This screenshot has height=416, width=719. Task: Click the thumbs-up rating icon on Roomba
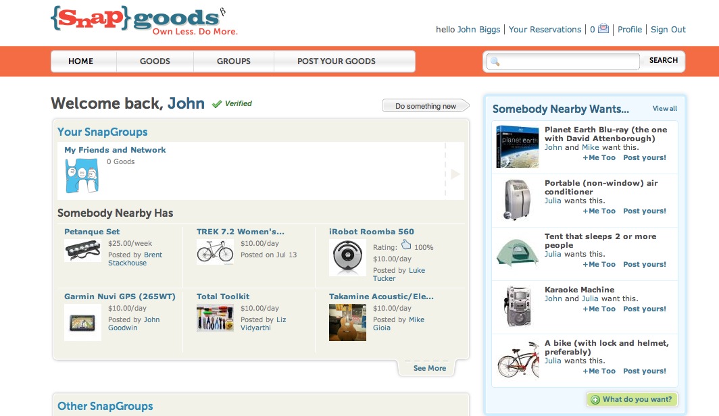click(x=406, y=244)
